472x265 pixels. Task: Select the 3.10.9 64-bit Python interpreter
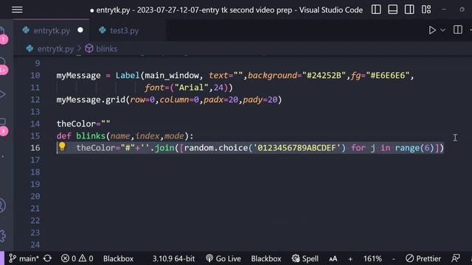pos(174,258)
